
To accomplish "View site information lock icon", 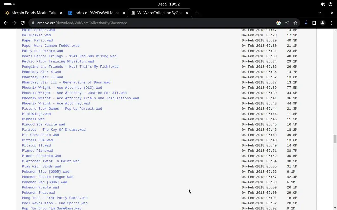I will pos(33,23).
